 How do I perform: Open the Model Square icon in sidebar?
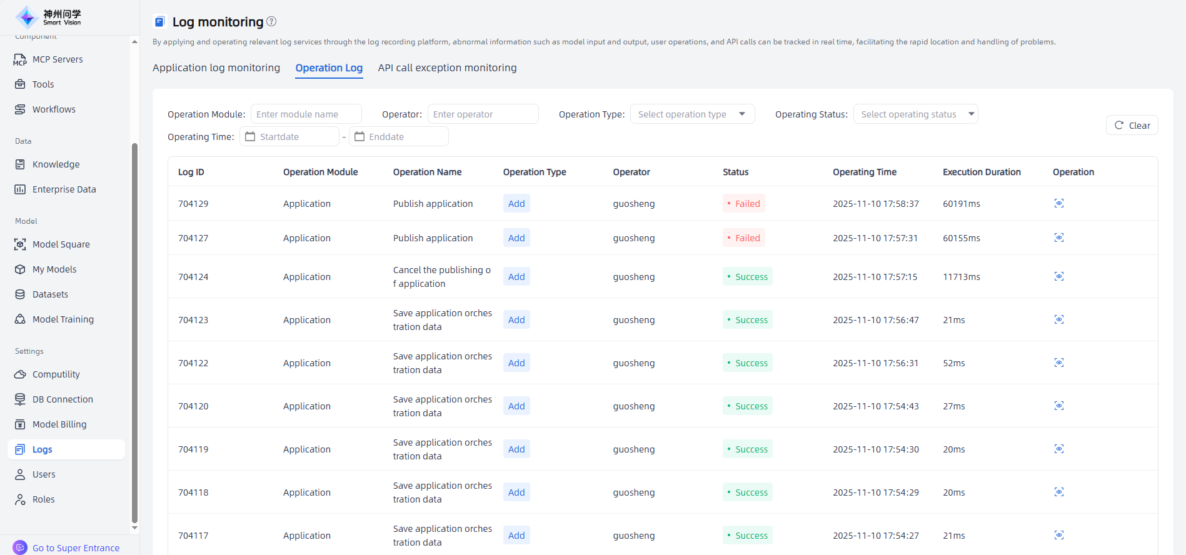[20, 244]
